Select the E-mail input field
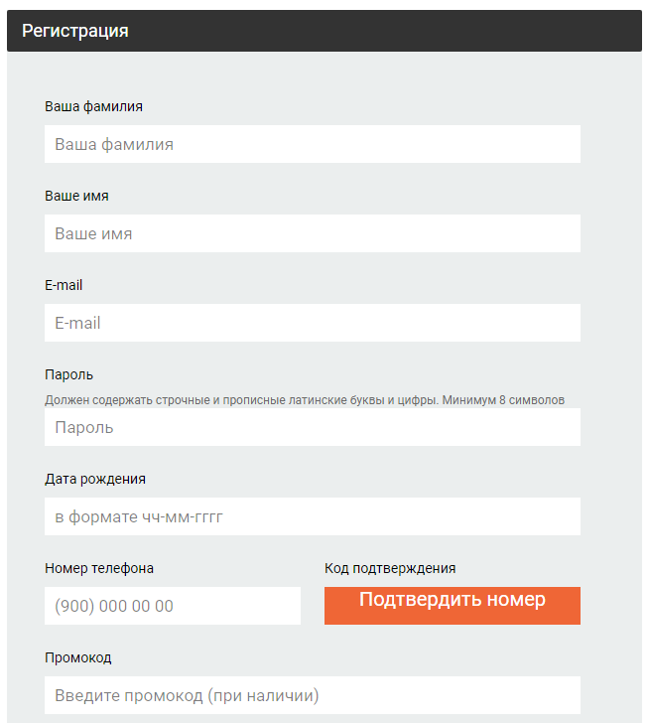The width and height of the screenshot is (649, 723). click(313, 323)
